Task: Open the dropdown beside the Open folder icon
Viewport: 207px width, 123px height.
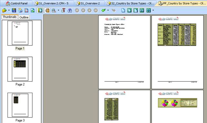Action: pos(9,10)
